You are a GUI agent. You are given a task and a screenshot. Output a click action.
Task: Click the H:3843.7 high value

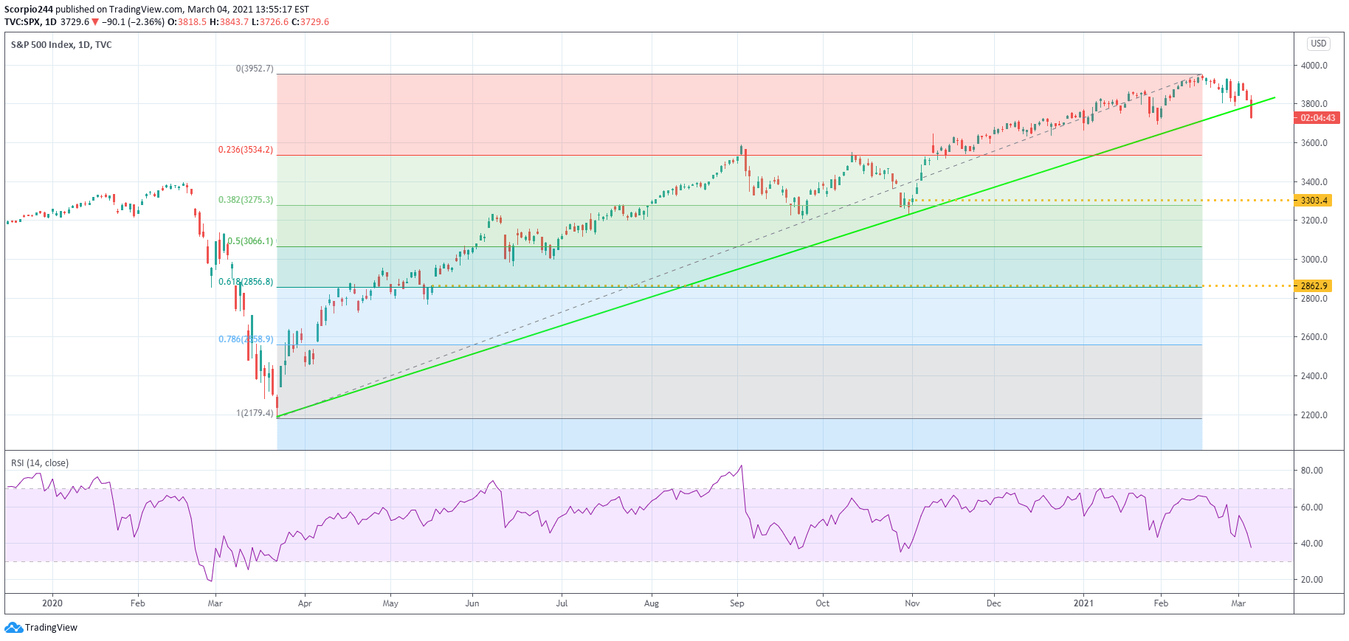[230, 22]
